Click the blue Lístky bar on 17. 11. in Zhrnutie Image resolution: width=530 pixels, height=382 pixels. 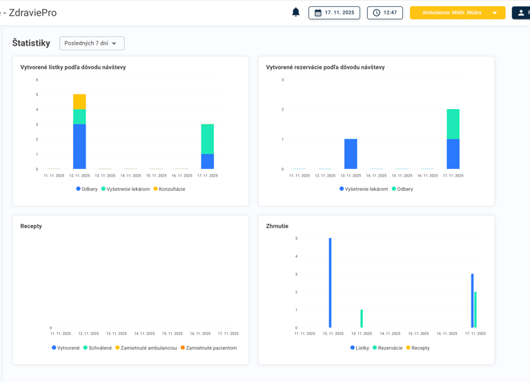472,301
